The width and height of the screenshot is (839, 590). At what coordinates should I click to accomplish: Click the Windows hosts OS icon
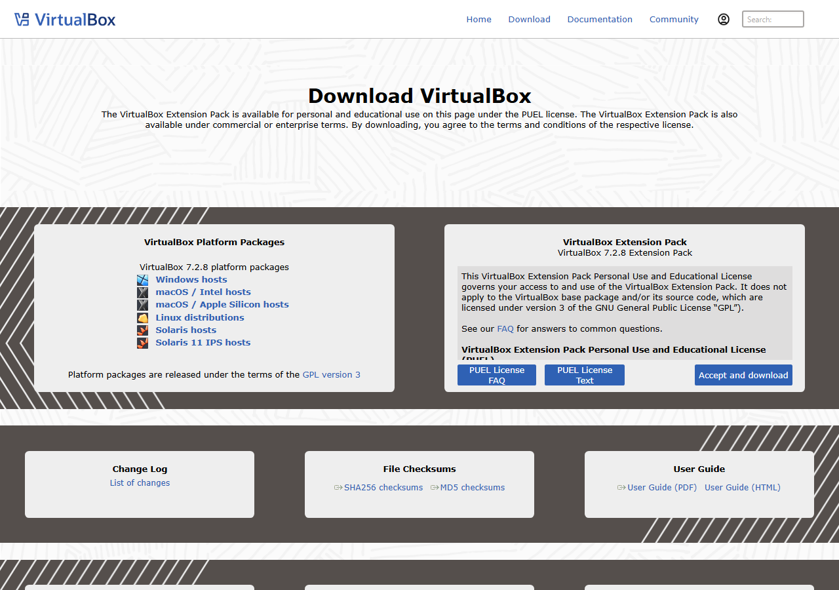coord(142,280)
